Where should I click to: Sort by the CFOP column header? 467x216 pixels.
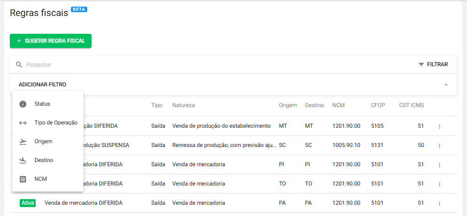378,105
